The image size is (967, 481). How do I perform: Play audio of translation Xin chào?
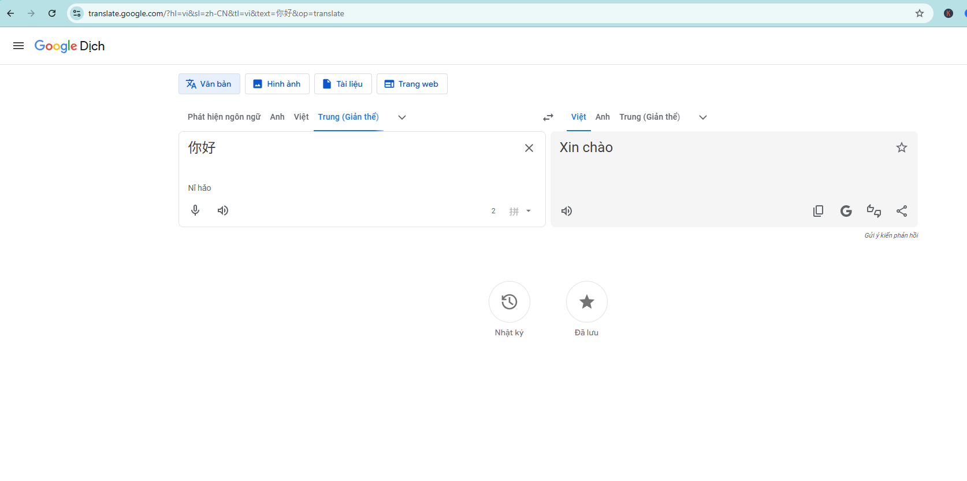coord(567,211)
